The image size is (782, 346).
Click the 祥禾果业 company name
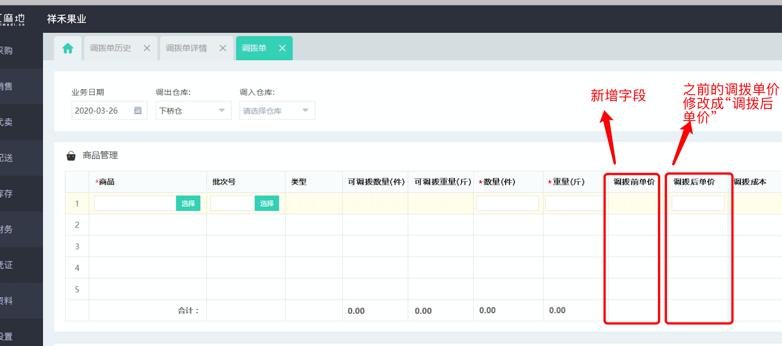[x=66, y=19]
